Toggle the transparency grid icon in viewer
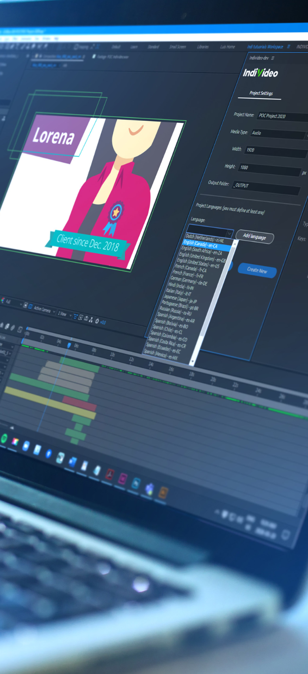The height and width of the screenshot is (674, 308). point(30,307)
